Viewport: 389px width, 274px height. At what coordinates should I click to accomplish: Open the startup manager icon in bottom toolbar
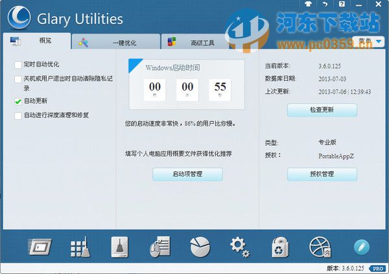point(40,247)
